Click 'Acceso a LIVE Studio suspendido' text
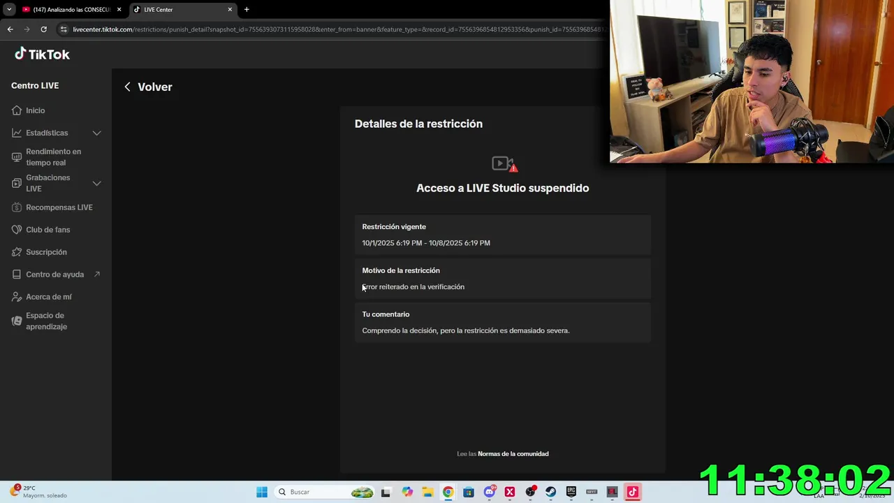 click(x=503, y=188)
